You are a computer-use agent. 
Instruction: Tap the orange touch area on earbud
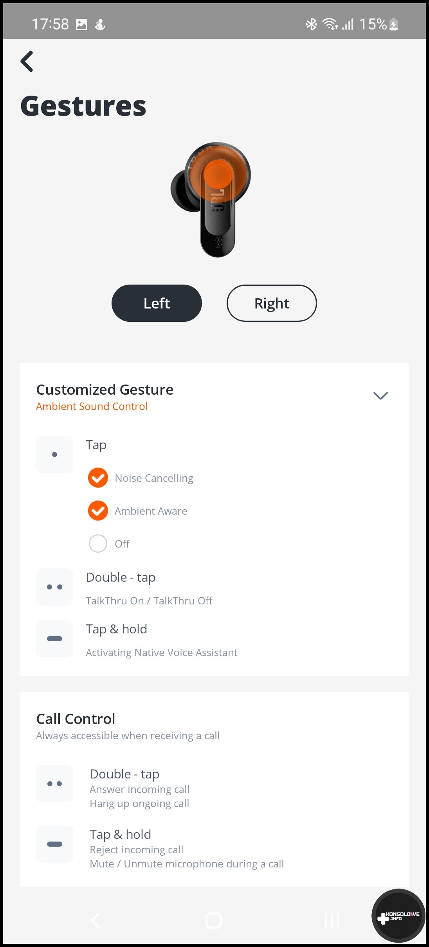click(218, 175)
